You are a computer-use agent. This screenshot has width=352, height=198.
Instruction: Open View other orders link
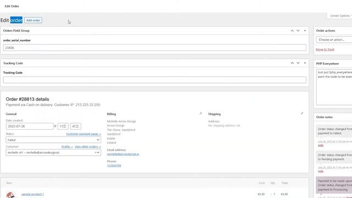(88, 147)
